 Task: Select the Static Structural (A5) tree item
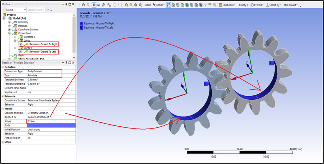31,59
